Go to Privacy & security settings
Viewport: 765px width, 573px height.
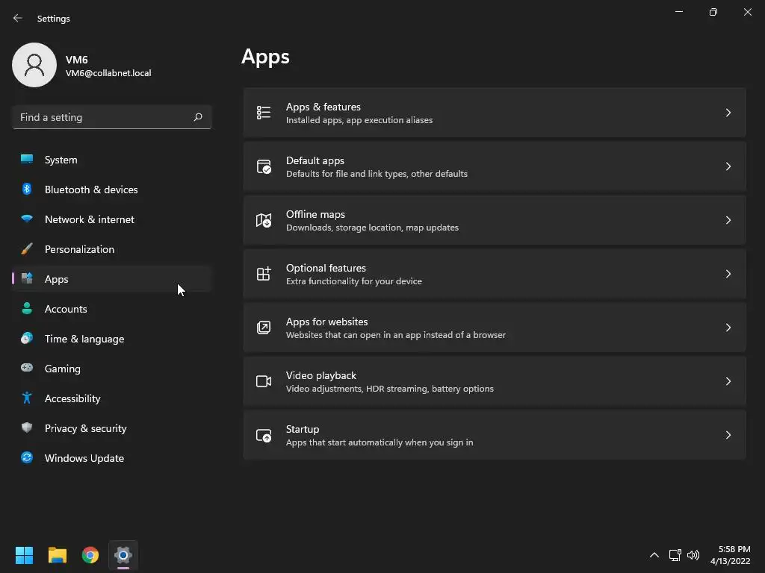coord(85,428)
